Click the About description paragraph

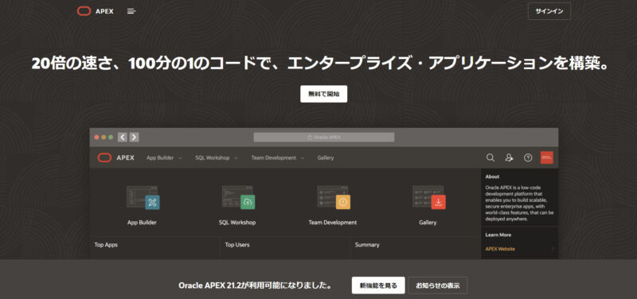[519, 204]
